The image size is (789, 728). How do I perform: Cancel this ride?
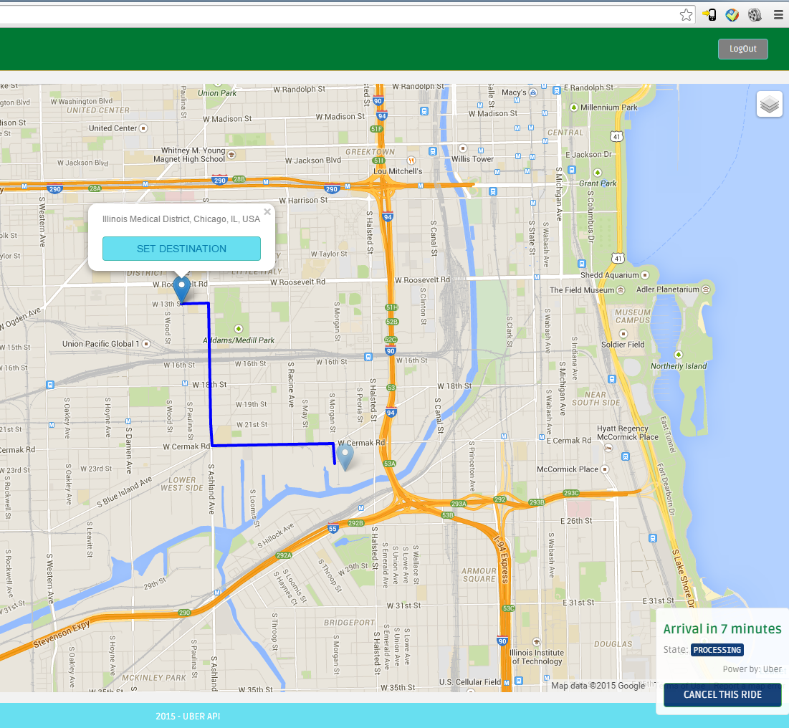point(722,694)
